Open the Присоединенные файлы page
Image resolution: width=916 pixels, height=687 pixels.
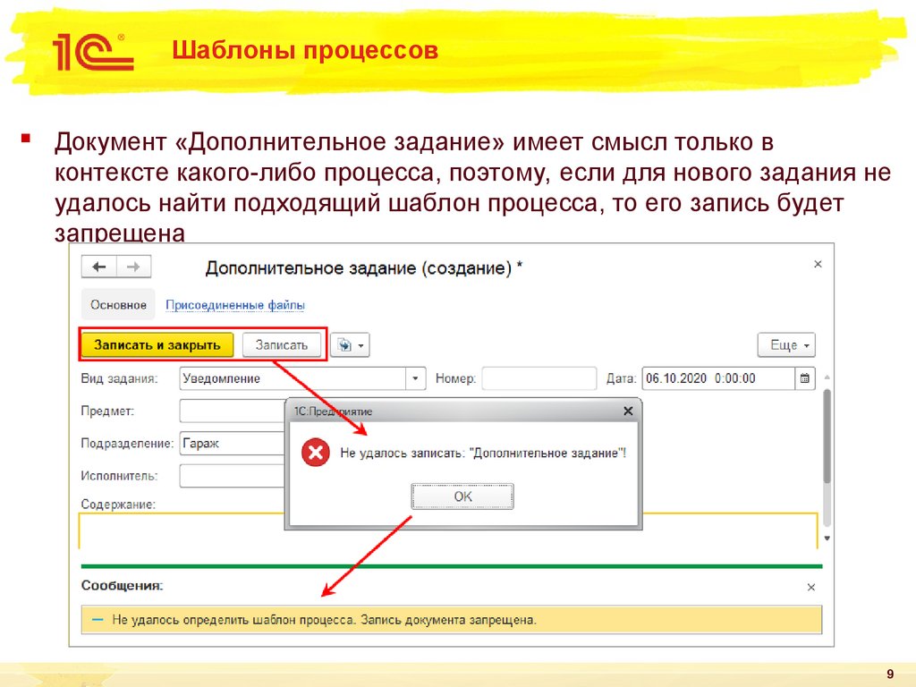[x=234, y=304]
